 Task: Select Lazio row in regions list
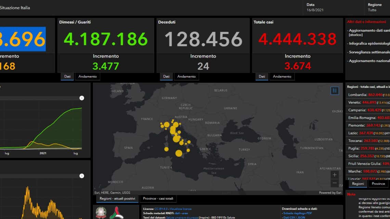368,133
